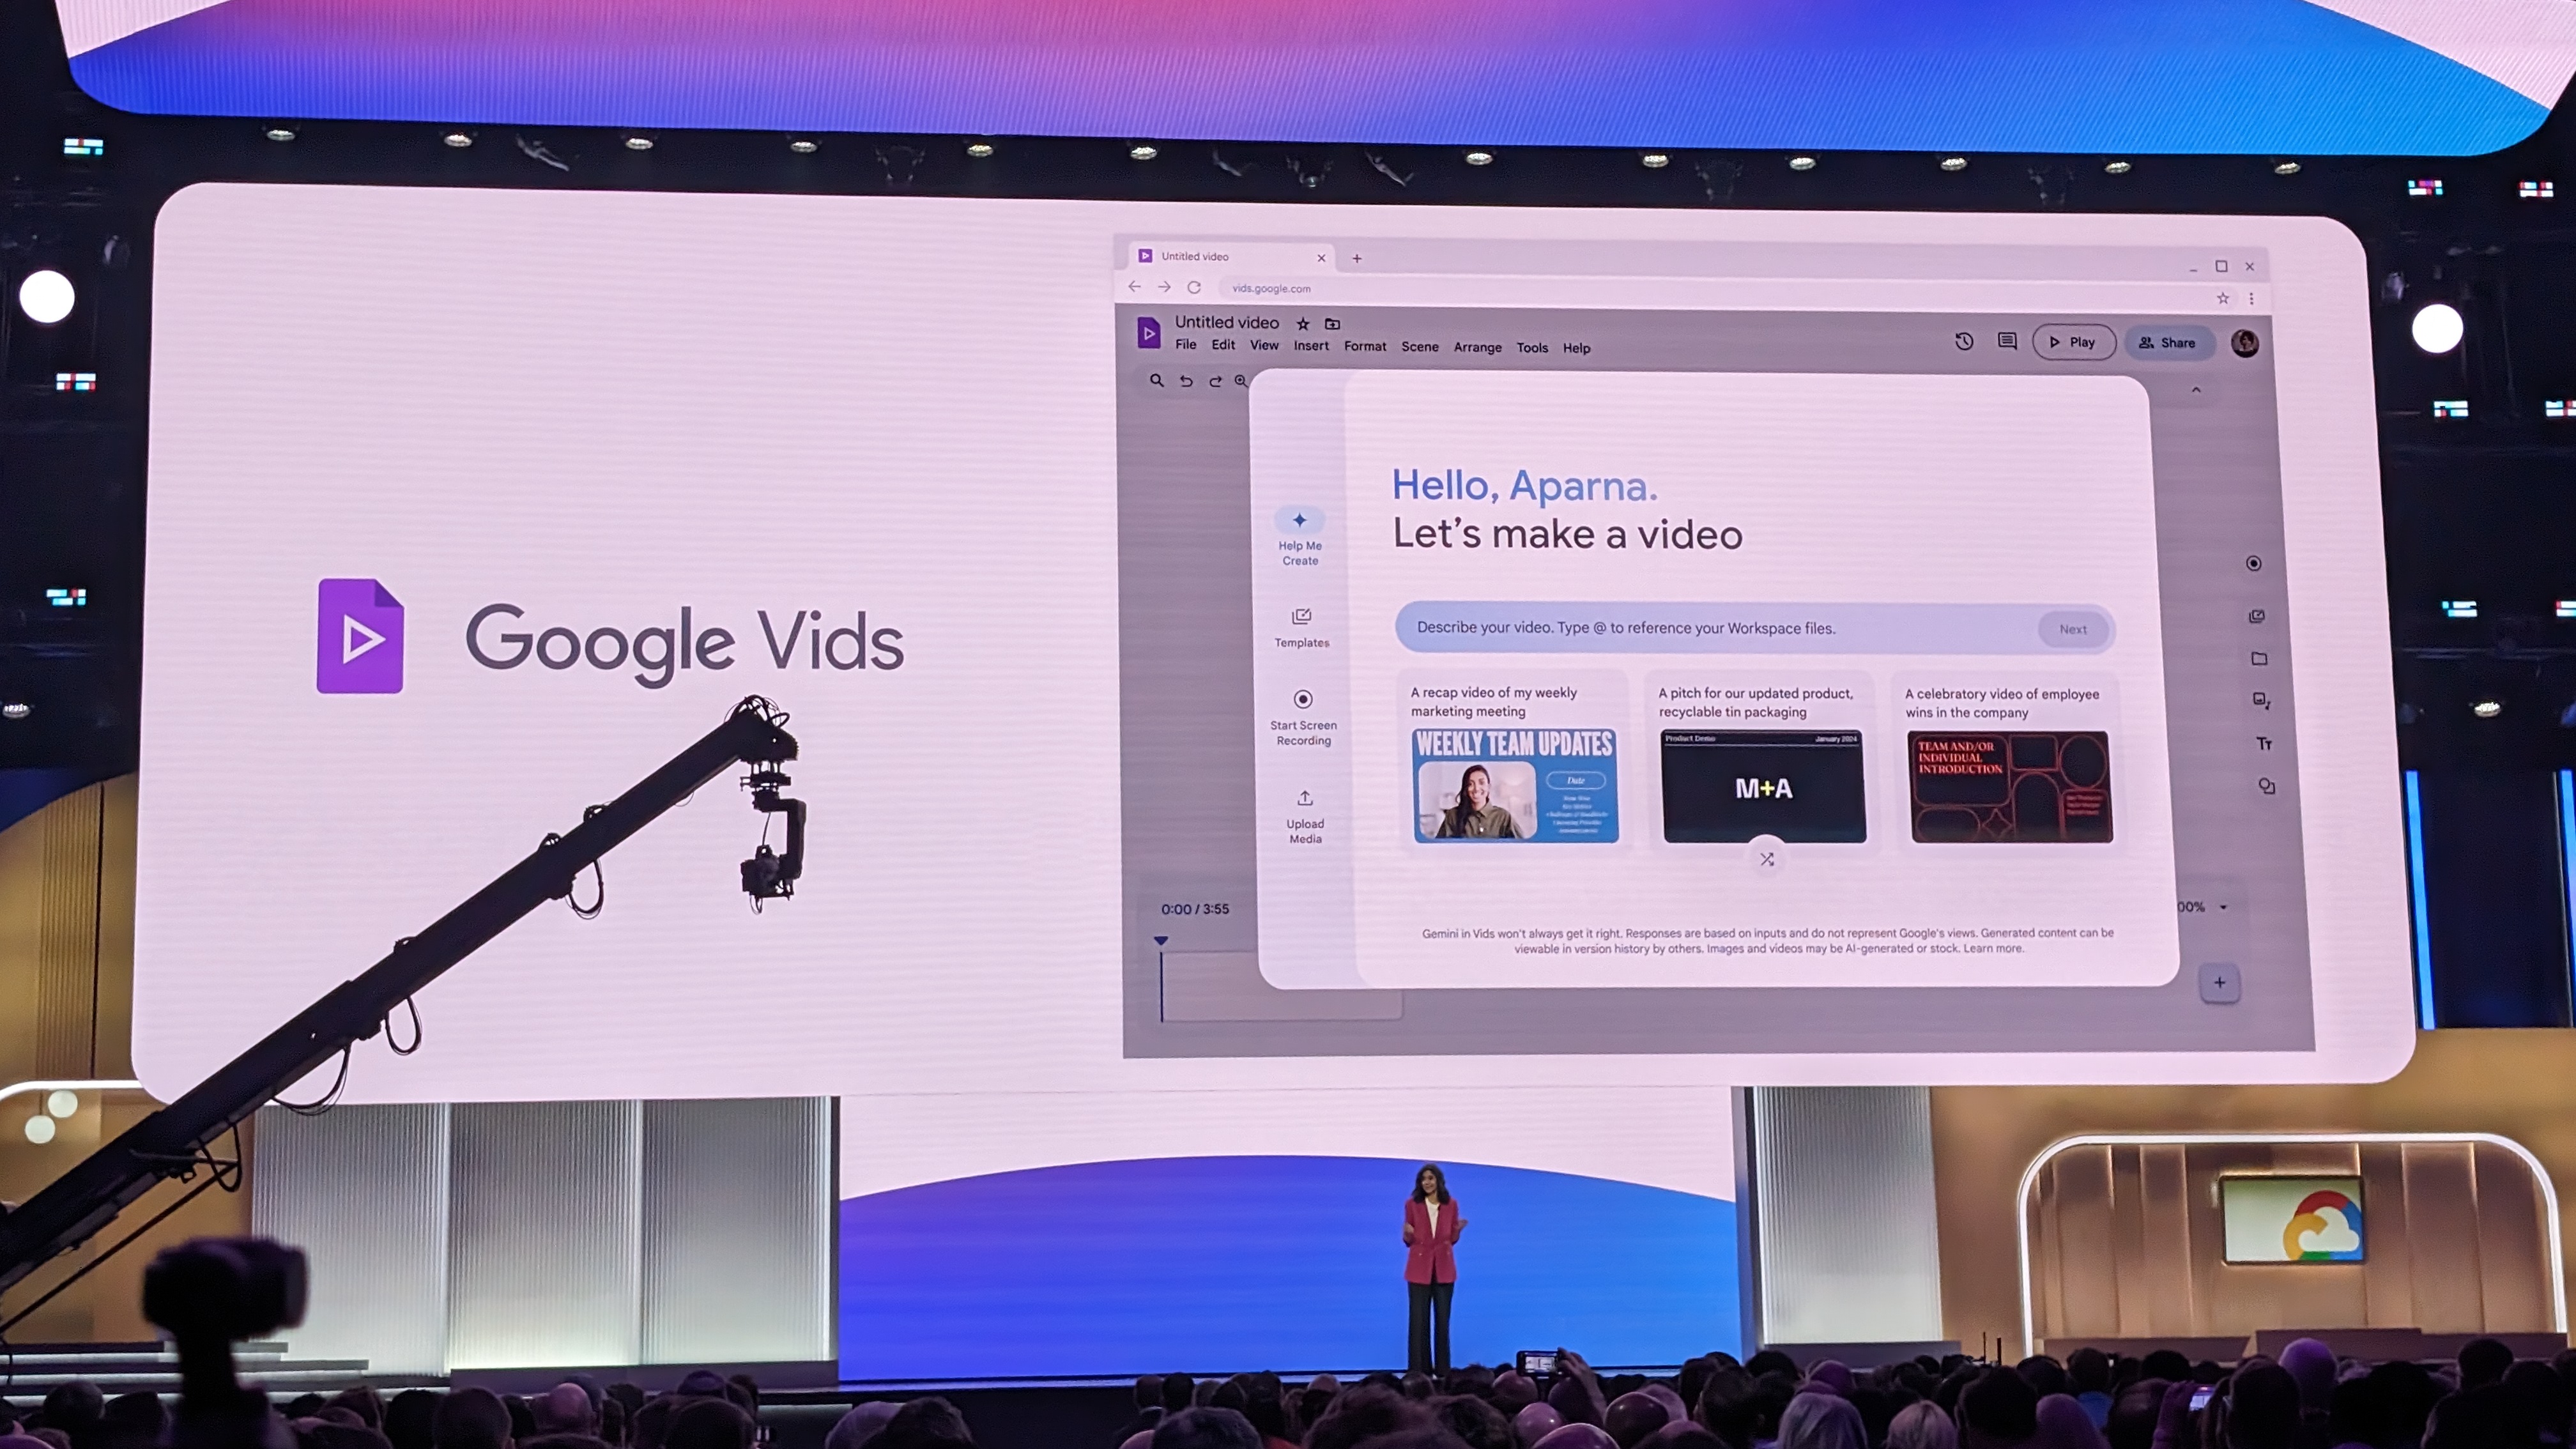Click the Play button

click(x=2073, y=342)
